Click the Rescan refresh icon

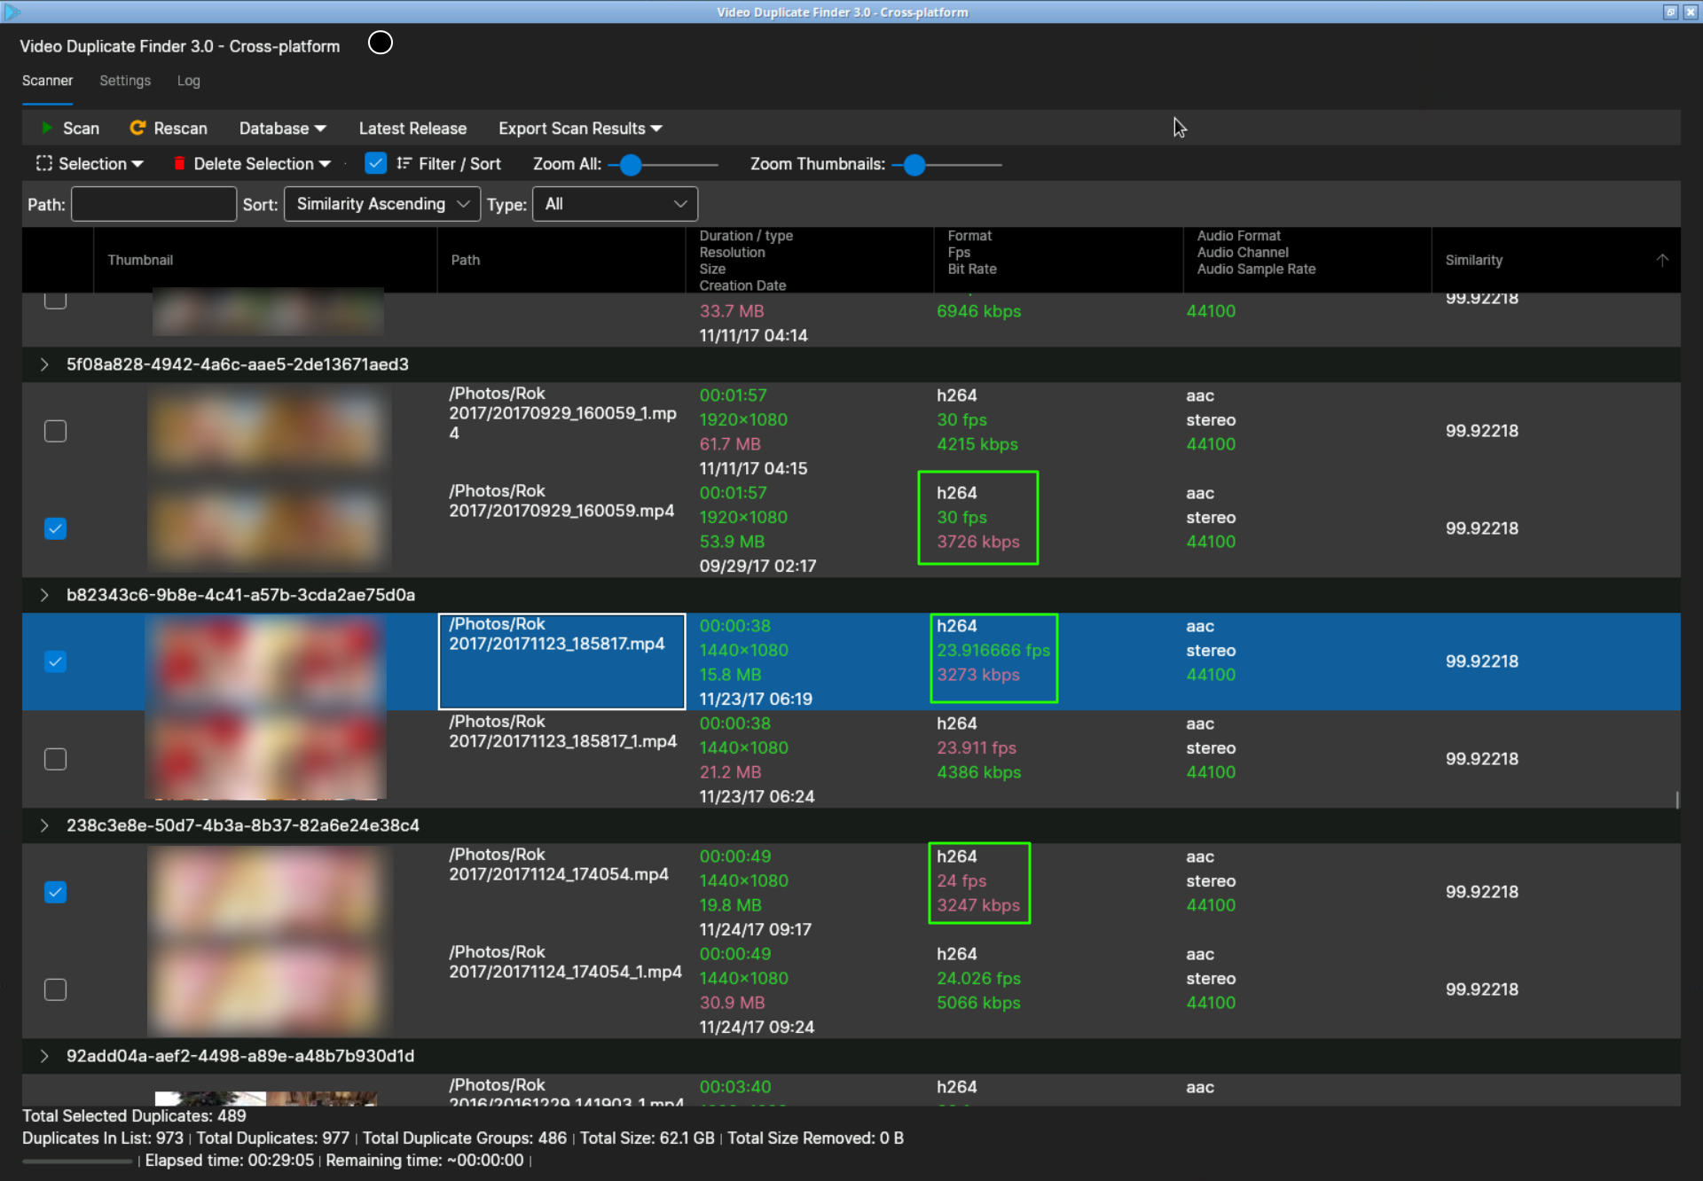tap(138, 128)
